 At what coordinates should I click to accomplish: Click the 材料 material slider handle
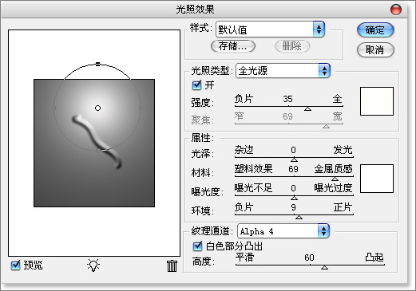coord(335,179)
